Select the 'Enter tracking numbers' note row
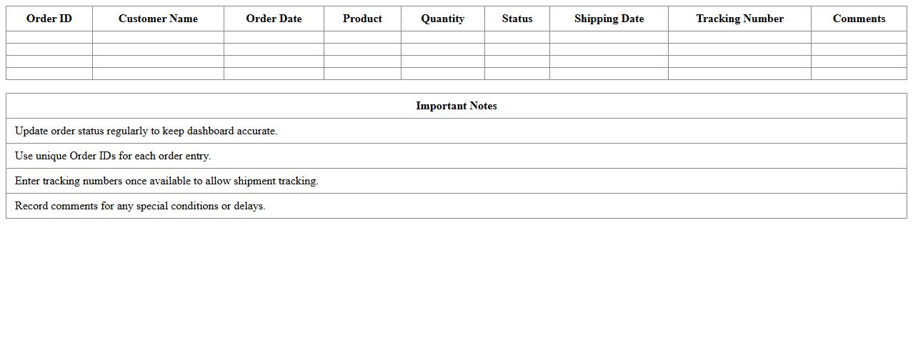The width and height of the screenshot is (913, 358). click(166, 181)
